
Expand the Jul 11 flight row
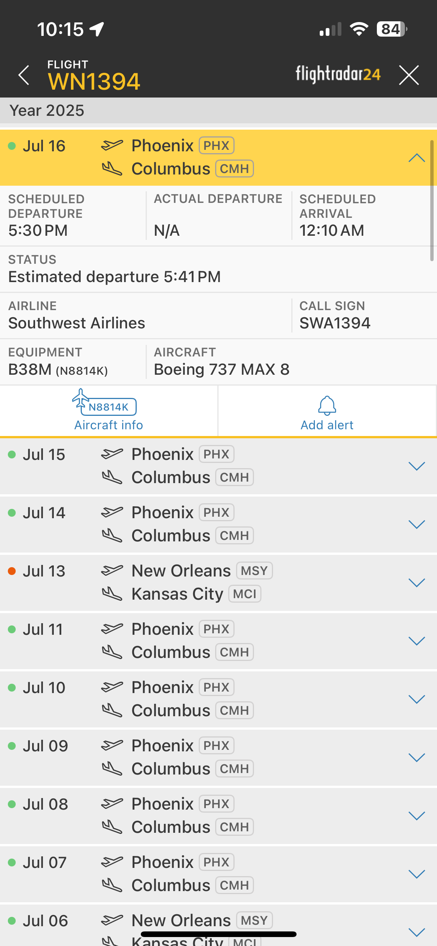[416, 641]
